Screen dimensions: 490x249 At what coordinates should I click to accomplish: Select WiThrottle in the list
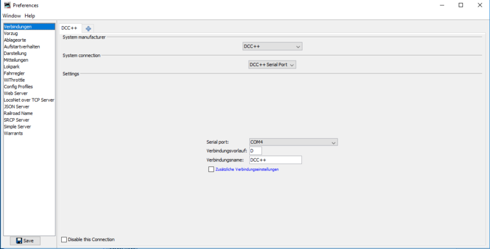(29, 80)
